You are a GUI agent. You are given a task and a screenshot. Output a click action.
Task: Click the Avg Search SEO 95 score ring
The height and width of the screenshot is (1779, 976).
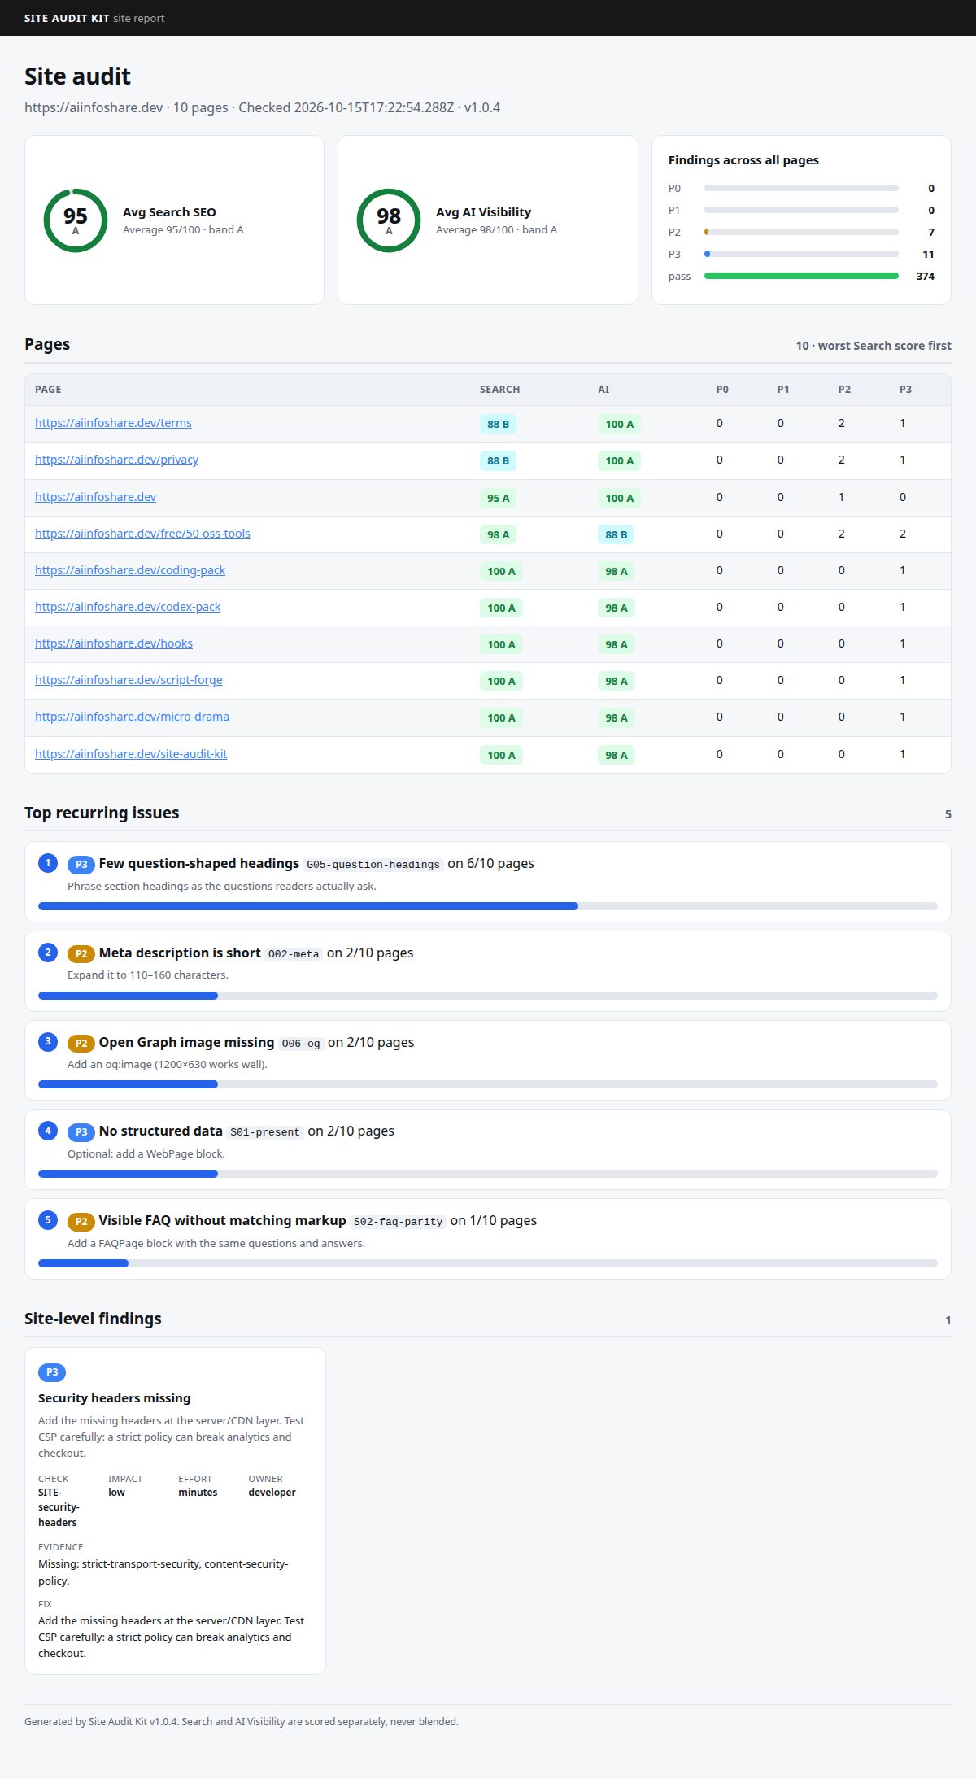coord(76,220)
